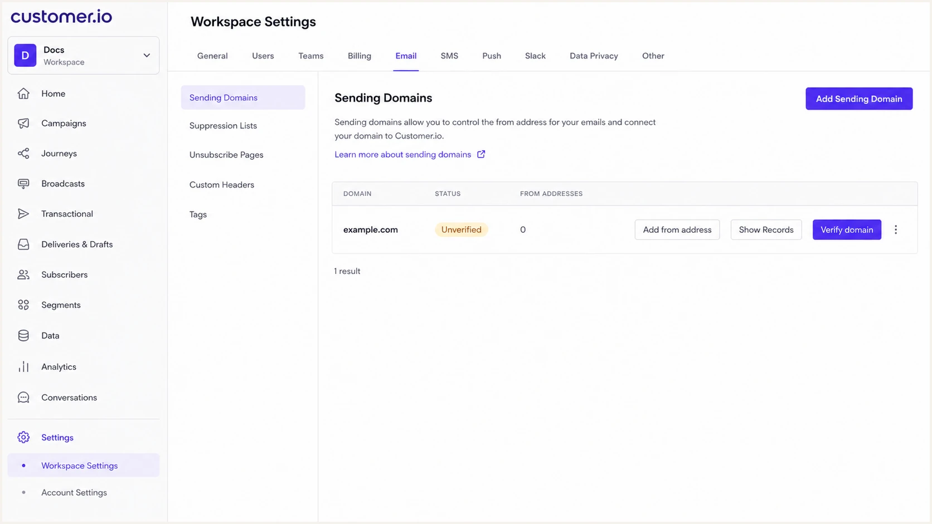Click the external link icon after Learn more
Viewport: 932px width, 524px height.
click(481, 154)
